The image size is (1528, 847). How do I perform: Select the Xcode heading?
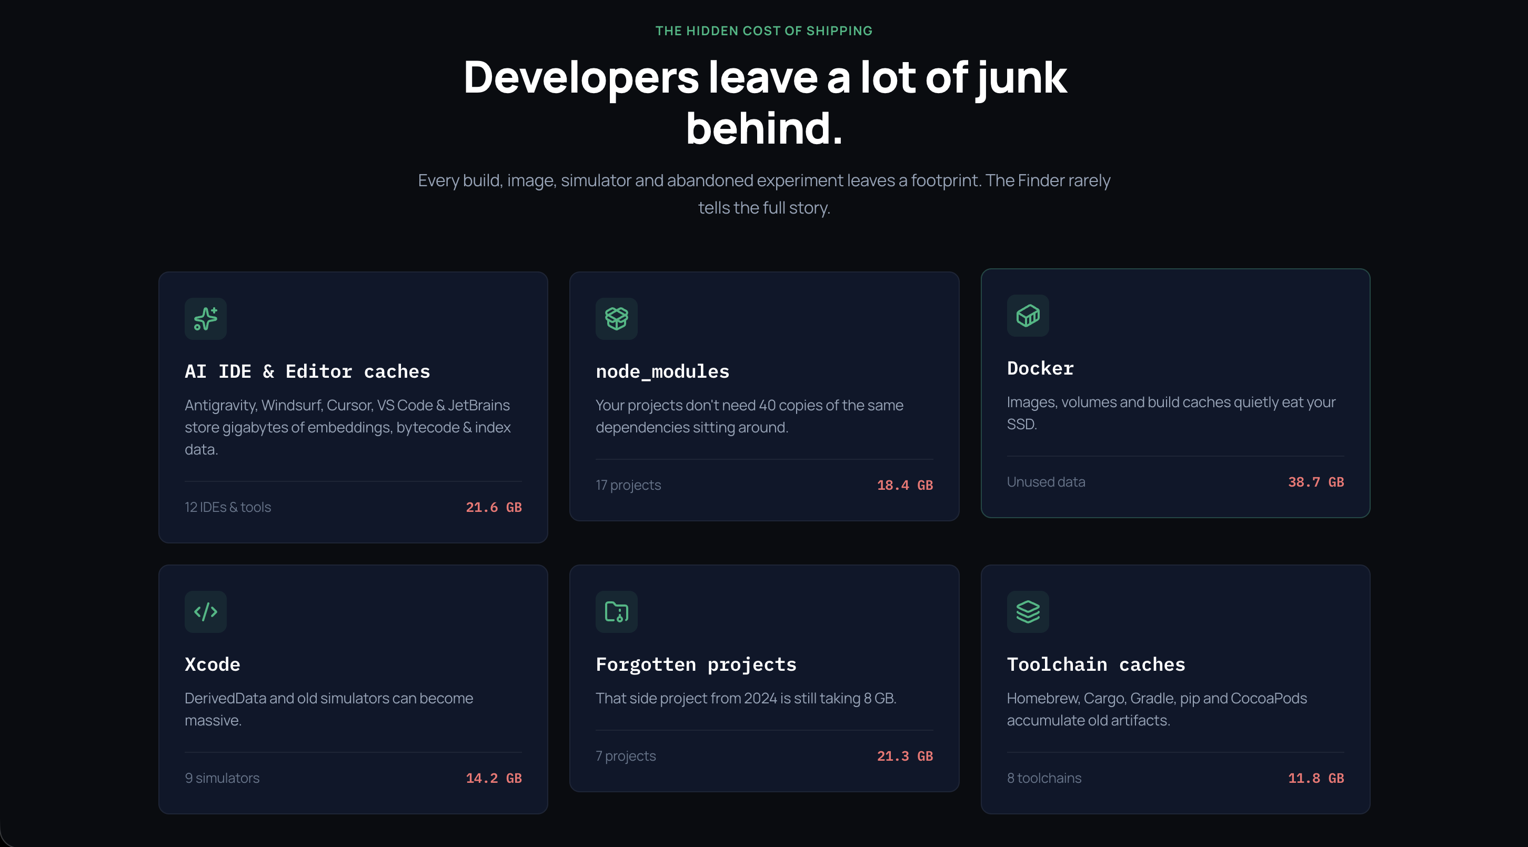pos(213,664)
